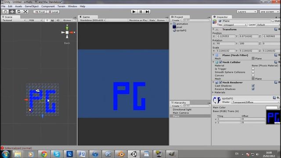Edit the object name field 'Plane'
Viewport: 281px width, 158px height.
tap(246, 21)
